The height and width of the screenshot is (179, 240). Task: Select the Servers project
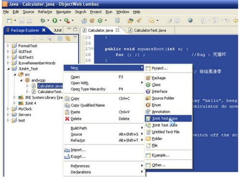[24, 115]
